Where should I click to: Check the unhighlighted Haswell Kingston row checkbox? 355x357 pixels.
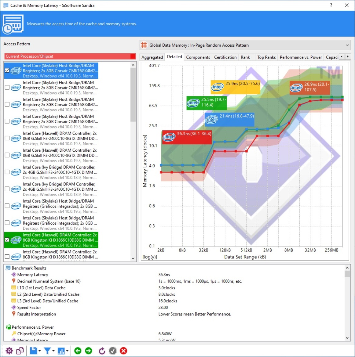7,257
